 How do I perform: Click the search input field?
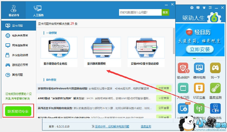(140, 12)
